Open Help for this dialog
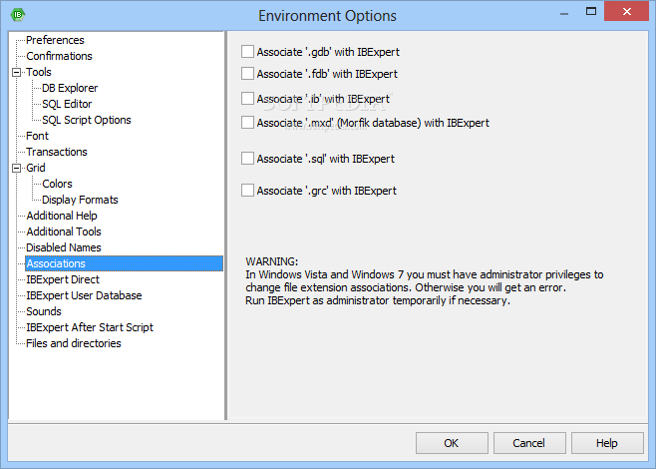Viewport: 656px width, 469px height. [x=606, y=443]
